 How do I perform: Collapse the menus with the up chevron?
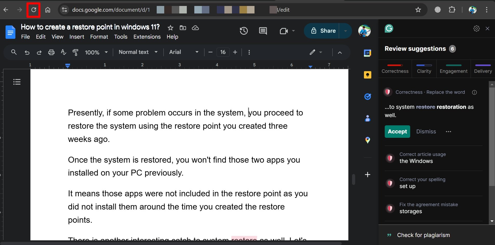click(x=340, y=52)
